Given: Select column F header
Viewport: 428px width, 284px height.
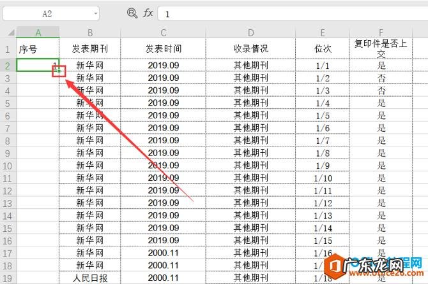Looking at the screenshot, I should pos(381,32).
